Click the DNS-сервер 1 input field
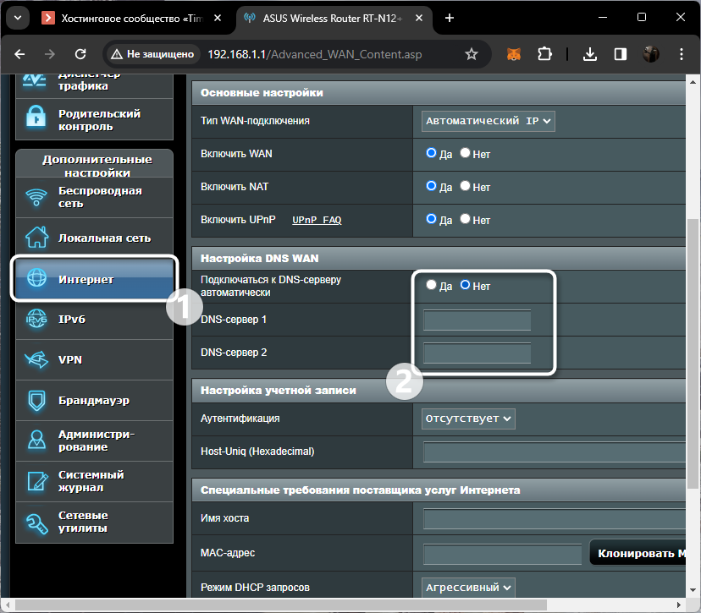This screenshot has width=701, height=613. 477,320
